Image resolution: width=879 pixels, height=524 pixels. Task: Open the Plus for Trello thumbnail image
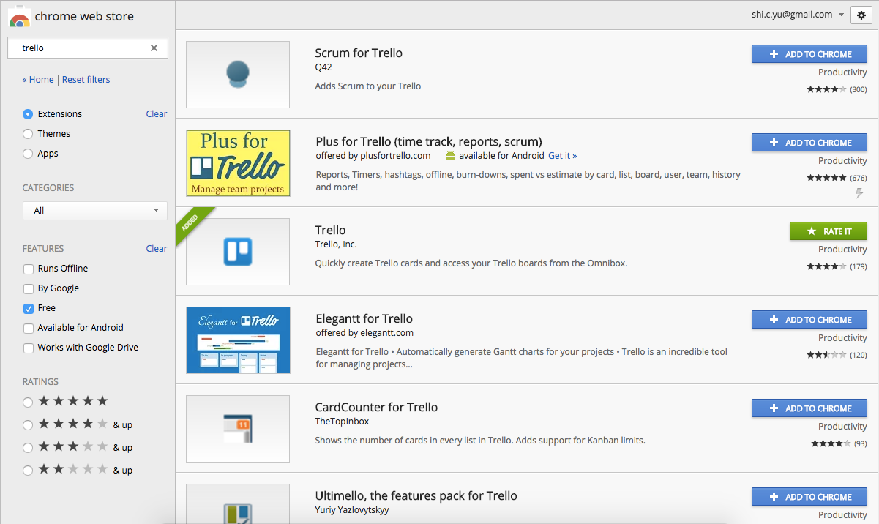coord(238,163)
